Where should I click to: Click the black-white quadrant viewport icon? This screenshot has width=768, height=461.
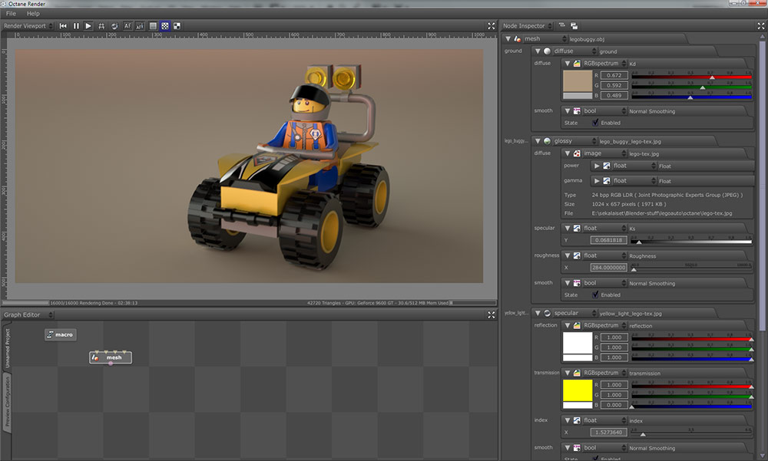tap(177, 26)
